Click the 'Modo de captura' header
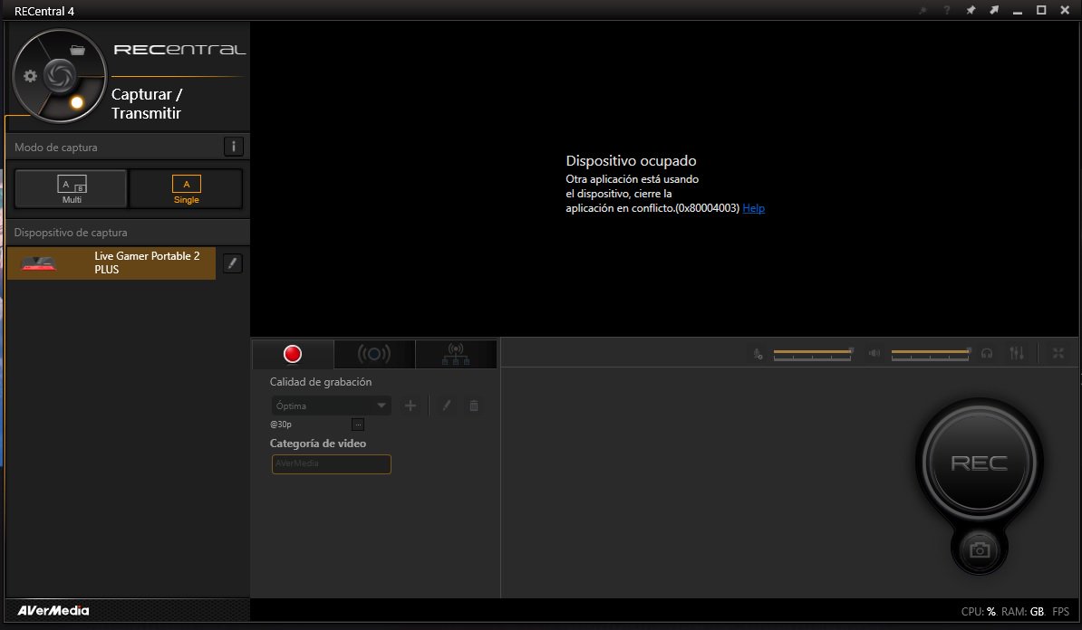Viewport: 1082px width, 630px height. 56,148
